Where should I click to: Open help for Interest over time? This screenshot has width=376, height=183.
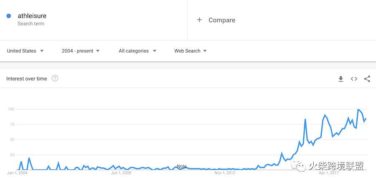[x=55, y=78]
